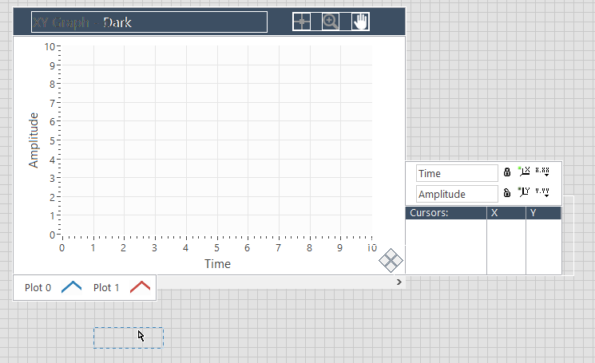Image resolution: width=595 pixels, height=363 pixels.
Task: Open the X scale format menu
Action: (542, 172)
